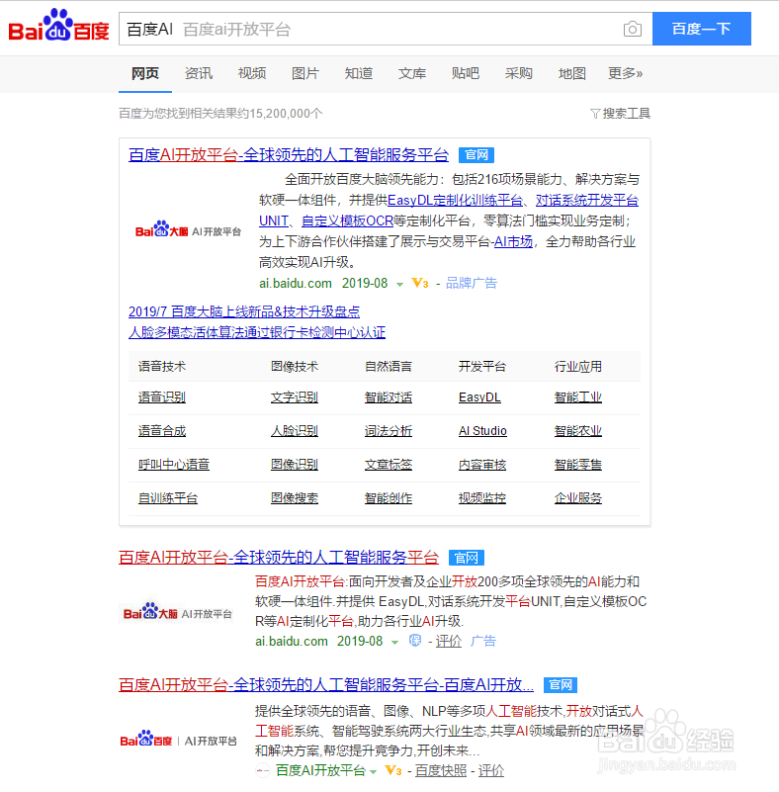Open the 视频监控 link

coord(482,498)
